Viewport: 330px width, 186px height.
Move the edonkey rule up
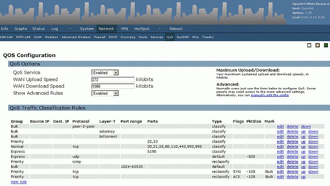click(303, 131)
